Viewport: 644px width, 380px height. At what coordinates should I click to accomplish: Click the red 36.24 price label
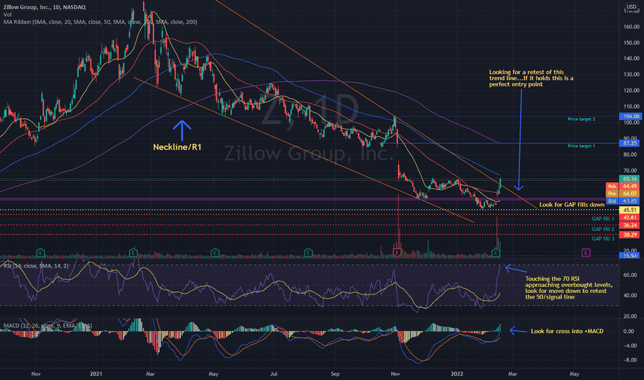[x=630, y=225]
